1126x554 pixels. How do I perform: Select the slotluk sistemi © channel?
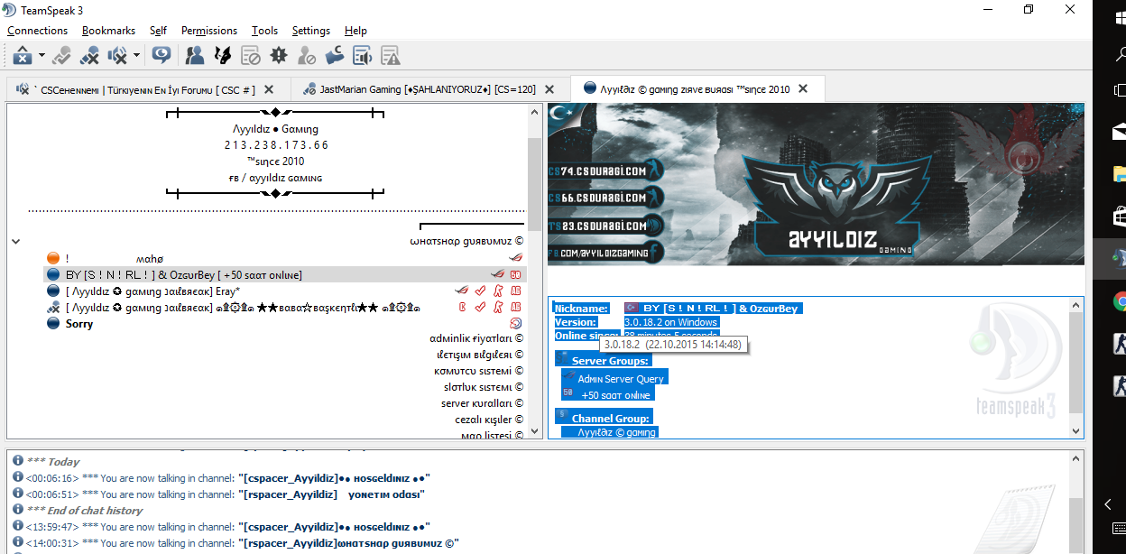[483, 387]
